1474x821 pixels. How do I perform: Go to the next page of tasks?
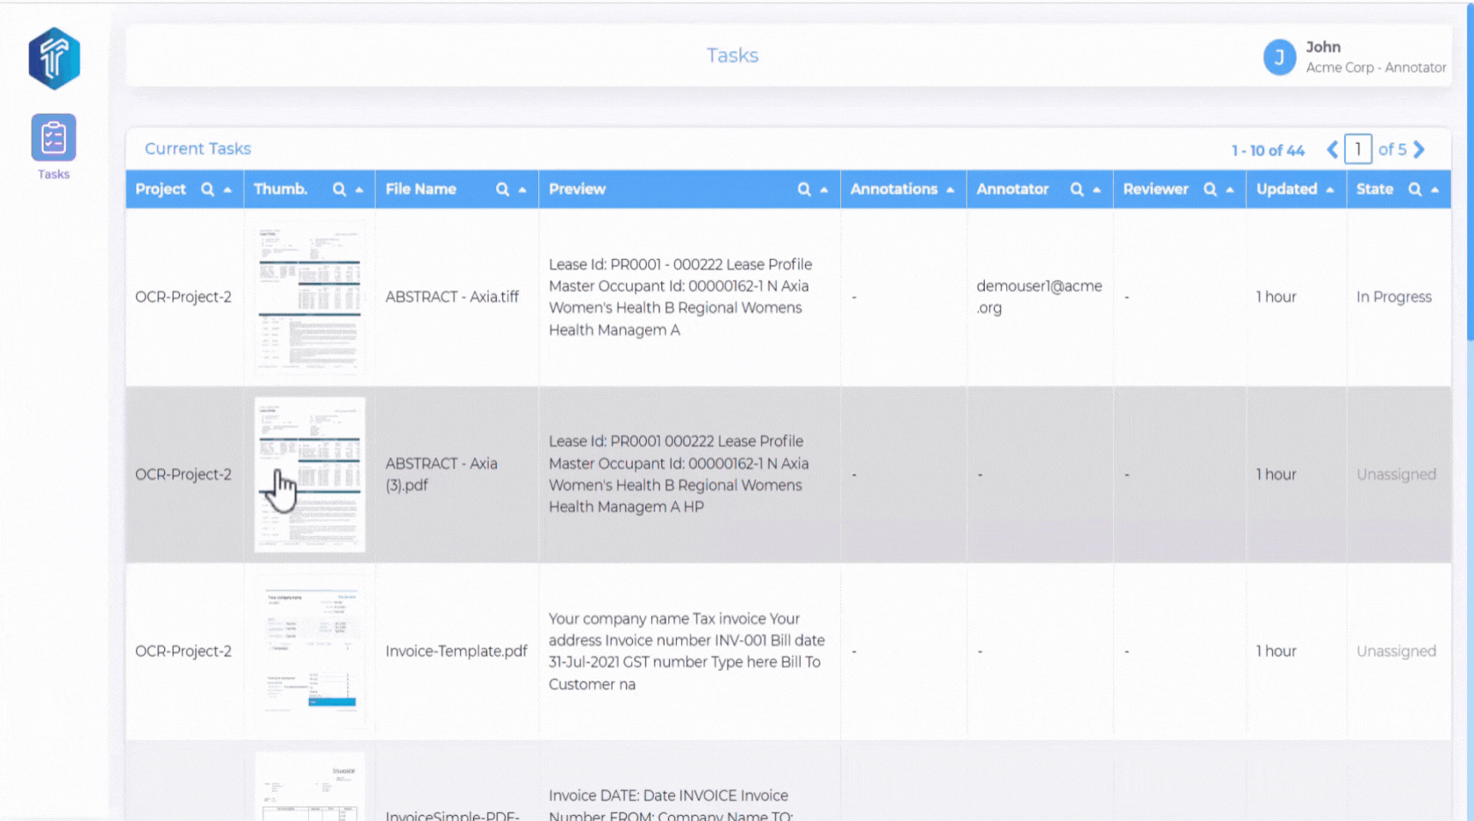[x=1419, y=150]
